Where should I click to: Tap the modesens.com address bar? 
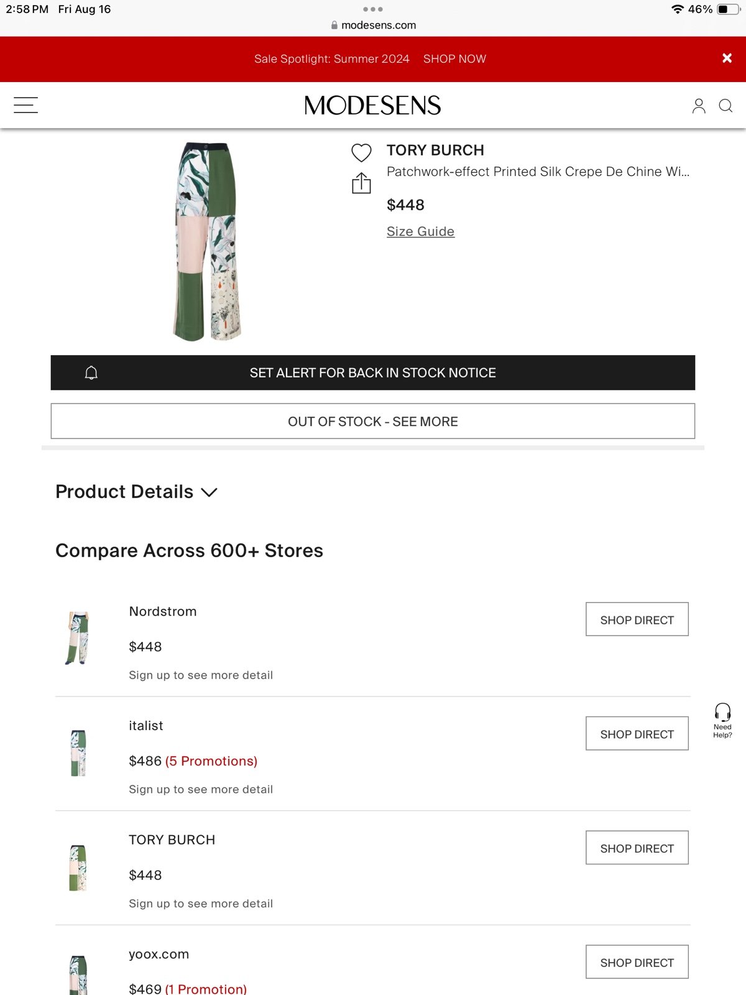click(373, 25)
